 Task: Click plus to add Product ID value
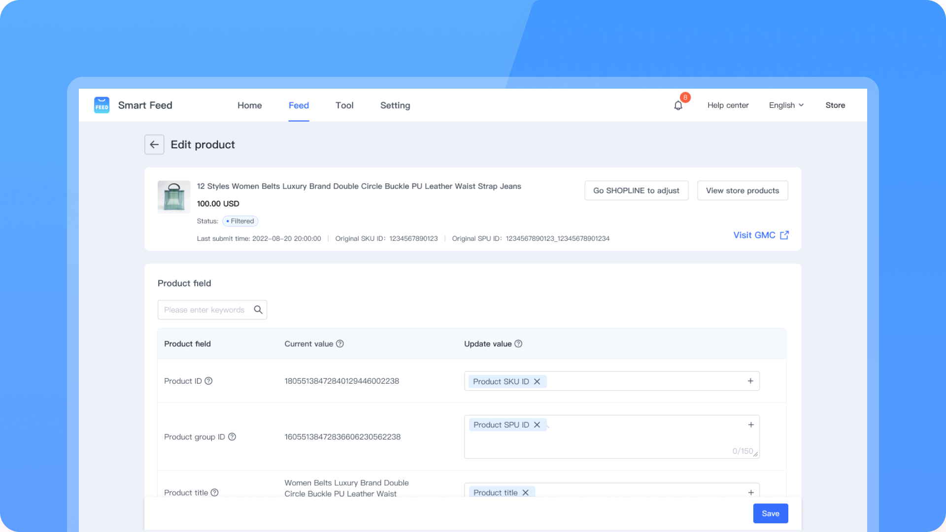tap(750, 381)
